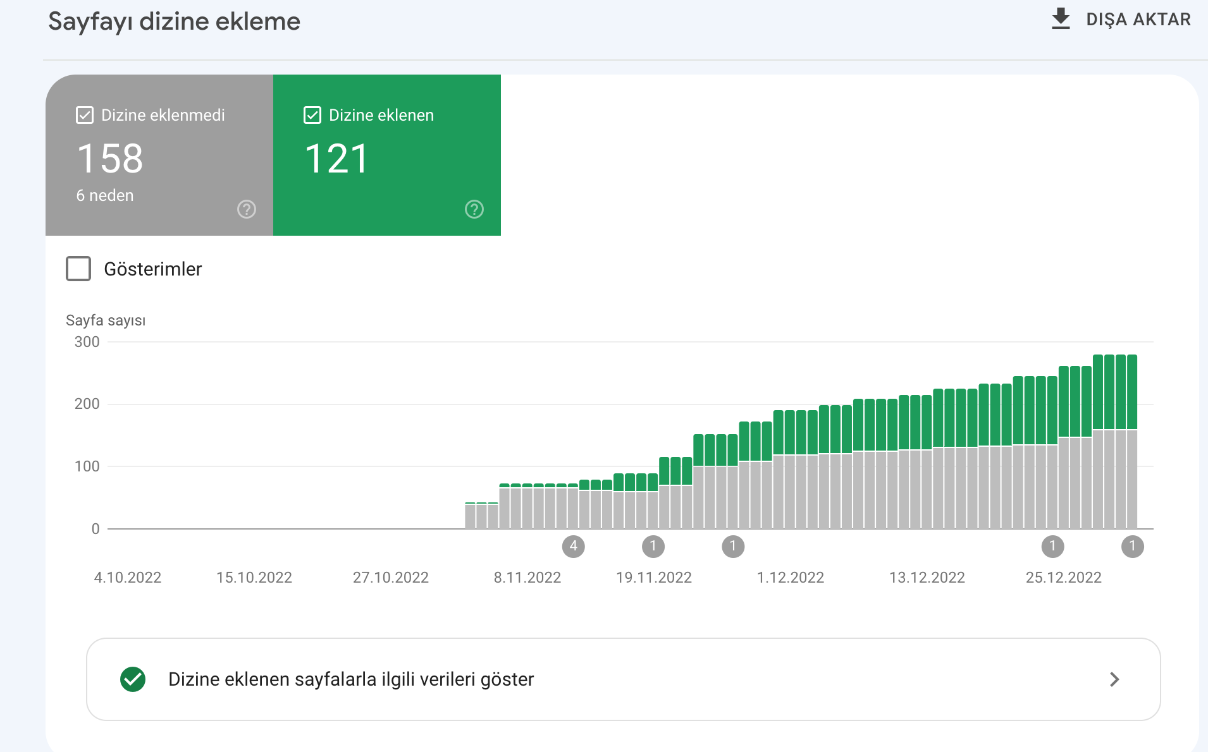Expand indexed pages row via chevron arrow
Screen dimensions: 1208x752
tap(1114, 679)
